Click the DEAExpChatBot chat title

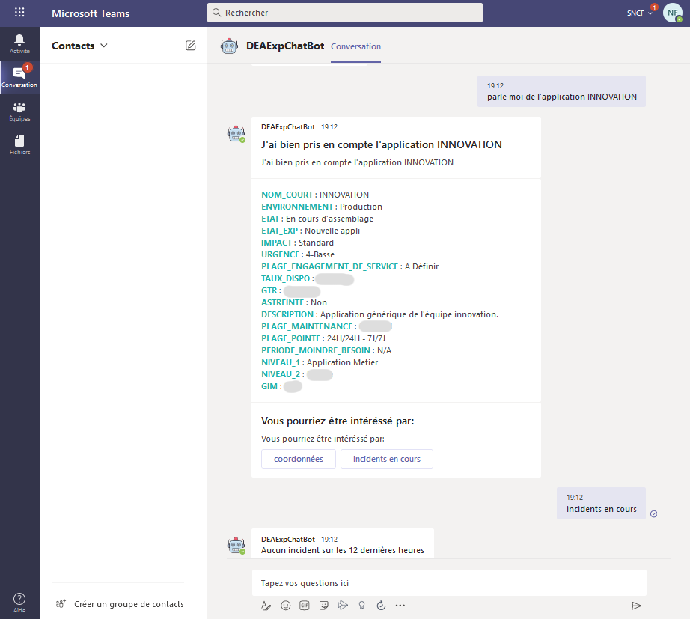click(285, 46)
